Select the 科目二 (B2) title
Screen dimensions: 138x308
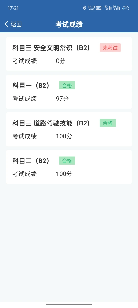click(x=31, y=161)
